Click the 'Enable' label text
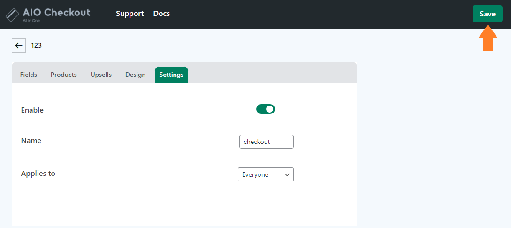The width and height of the screenshot is (511, 234). click(x=32, y=110)
